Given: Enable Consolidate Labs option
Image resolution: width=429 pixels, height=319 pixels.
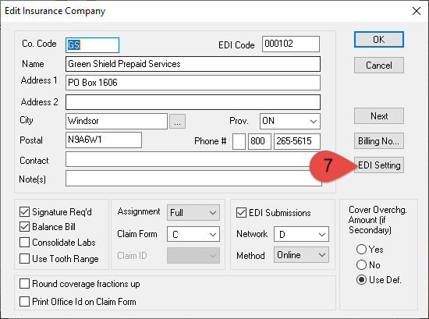Looking at the screenshot, I should click(25, 242).
